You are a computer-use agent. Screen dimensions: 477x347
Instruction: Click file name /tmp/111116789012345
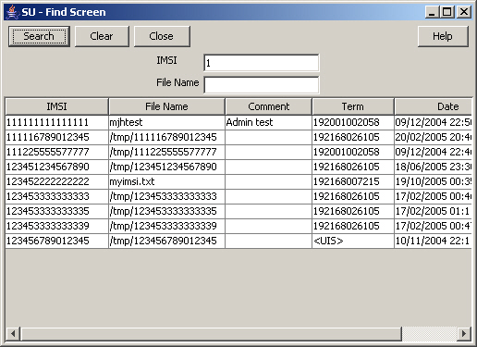tap(166, 137)
